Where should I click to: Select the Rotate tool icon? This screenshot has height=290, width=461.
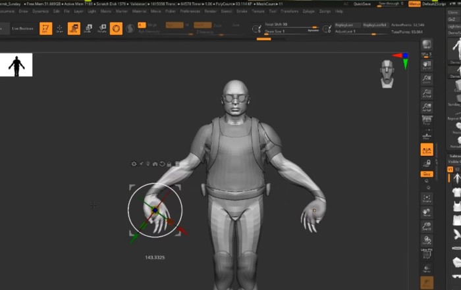coord(102,28)
